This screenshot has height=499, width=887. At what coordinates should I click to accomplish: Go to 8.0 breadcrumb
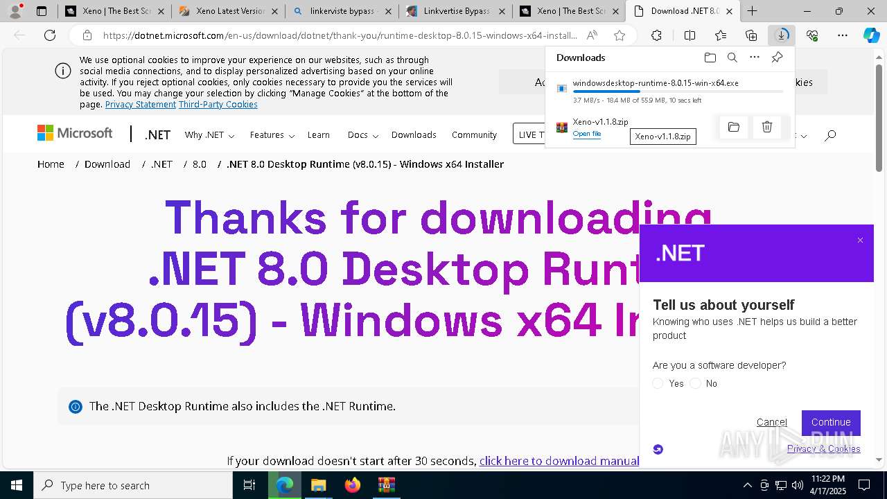200,164
